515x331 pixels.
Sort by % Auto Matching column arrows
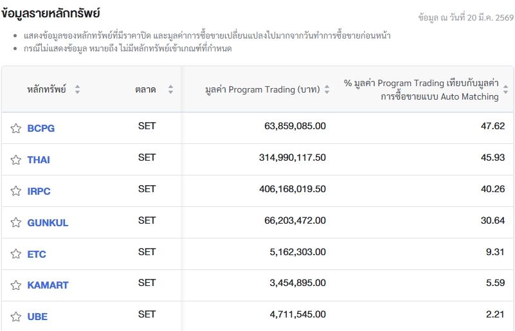505,90
